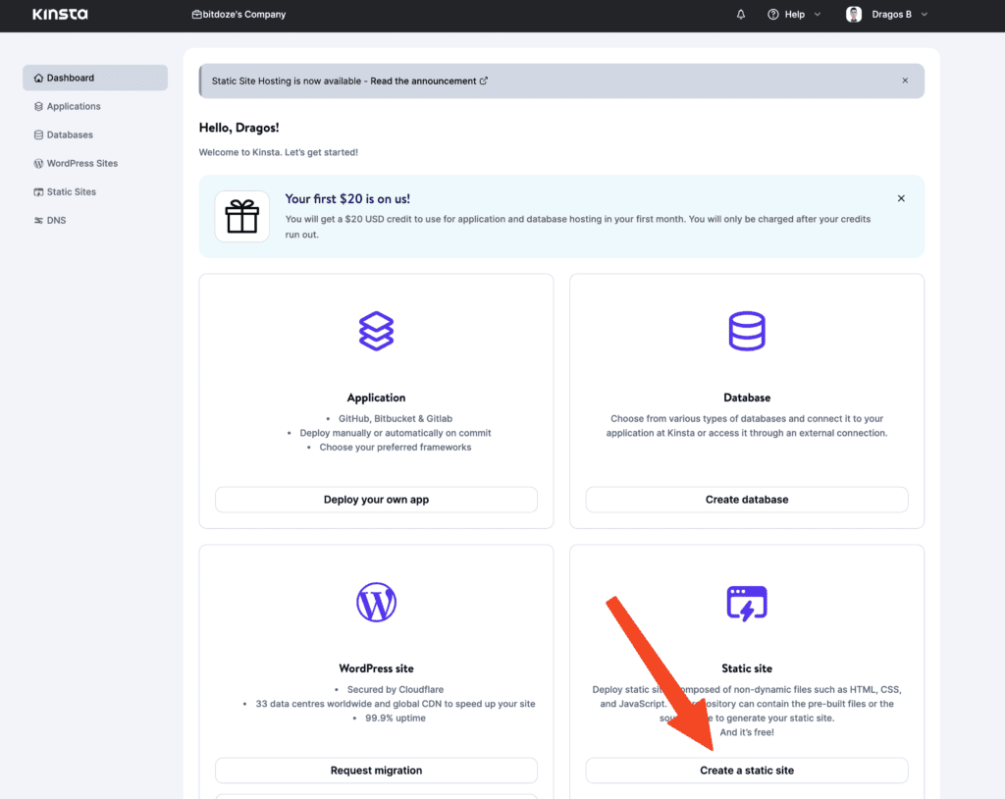
Task: Click the Welcome to Kinsta subtitle text
Action: pos(278,152)
